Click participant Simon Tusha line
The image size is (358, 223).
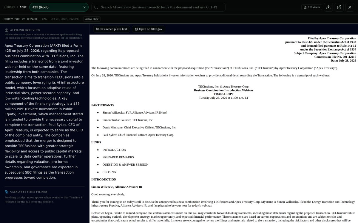[x=128, y=120]
